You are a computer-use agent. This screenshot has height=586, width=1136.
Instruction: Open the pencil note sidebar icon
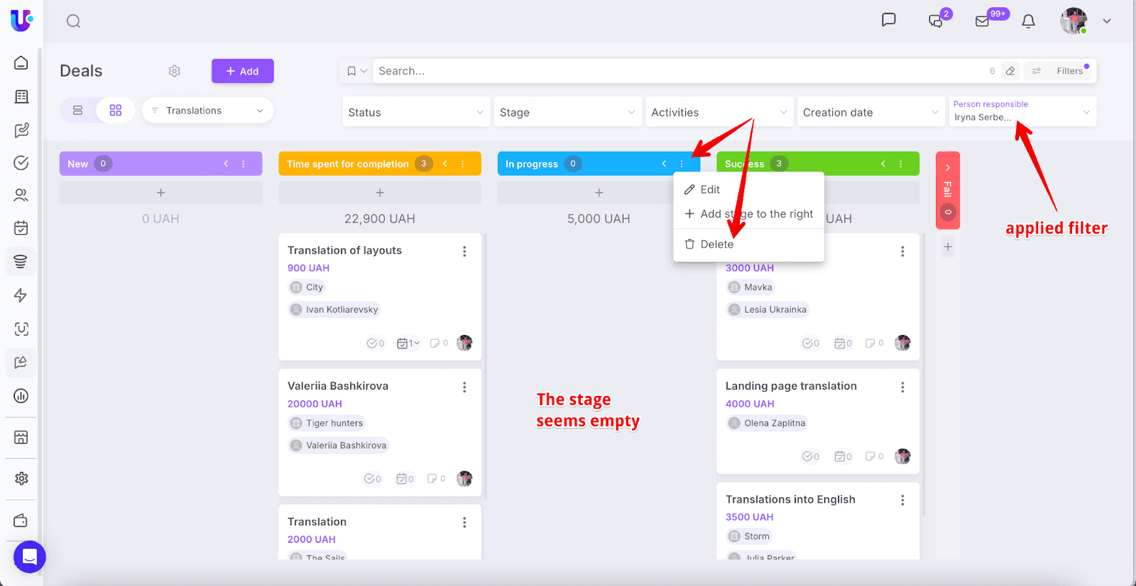[x=21, y=130]
